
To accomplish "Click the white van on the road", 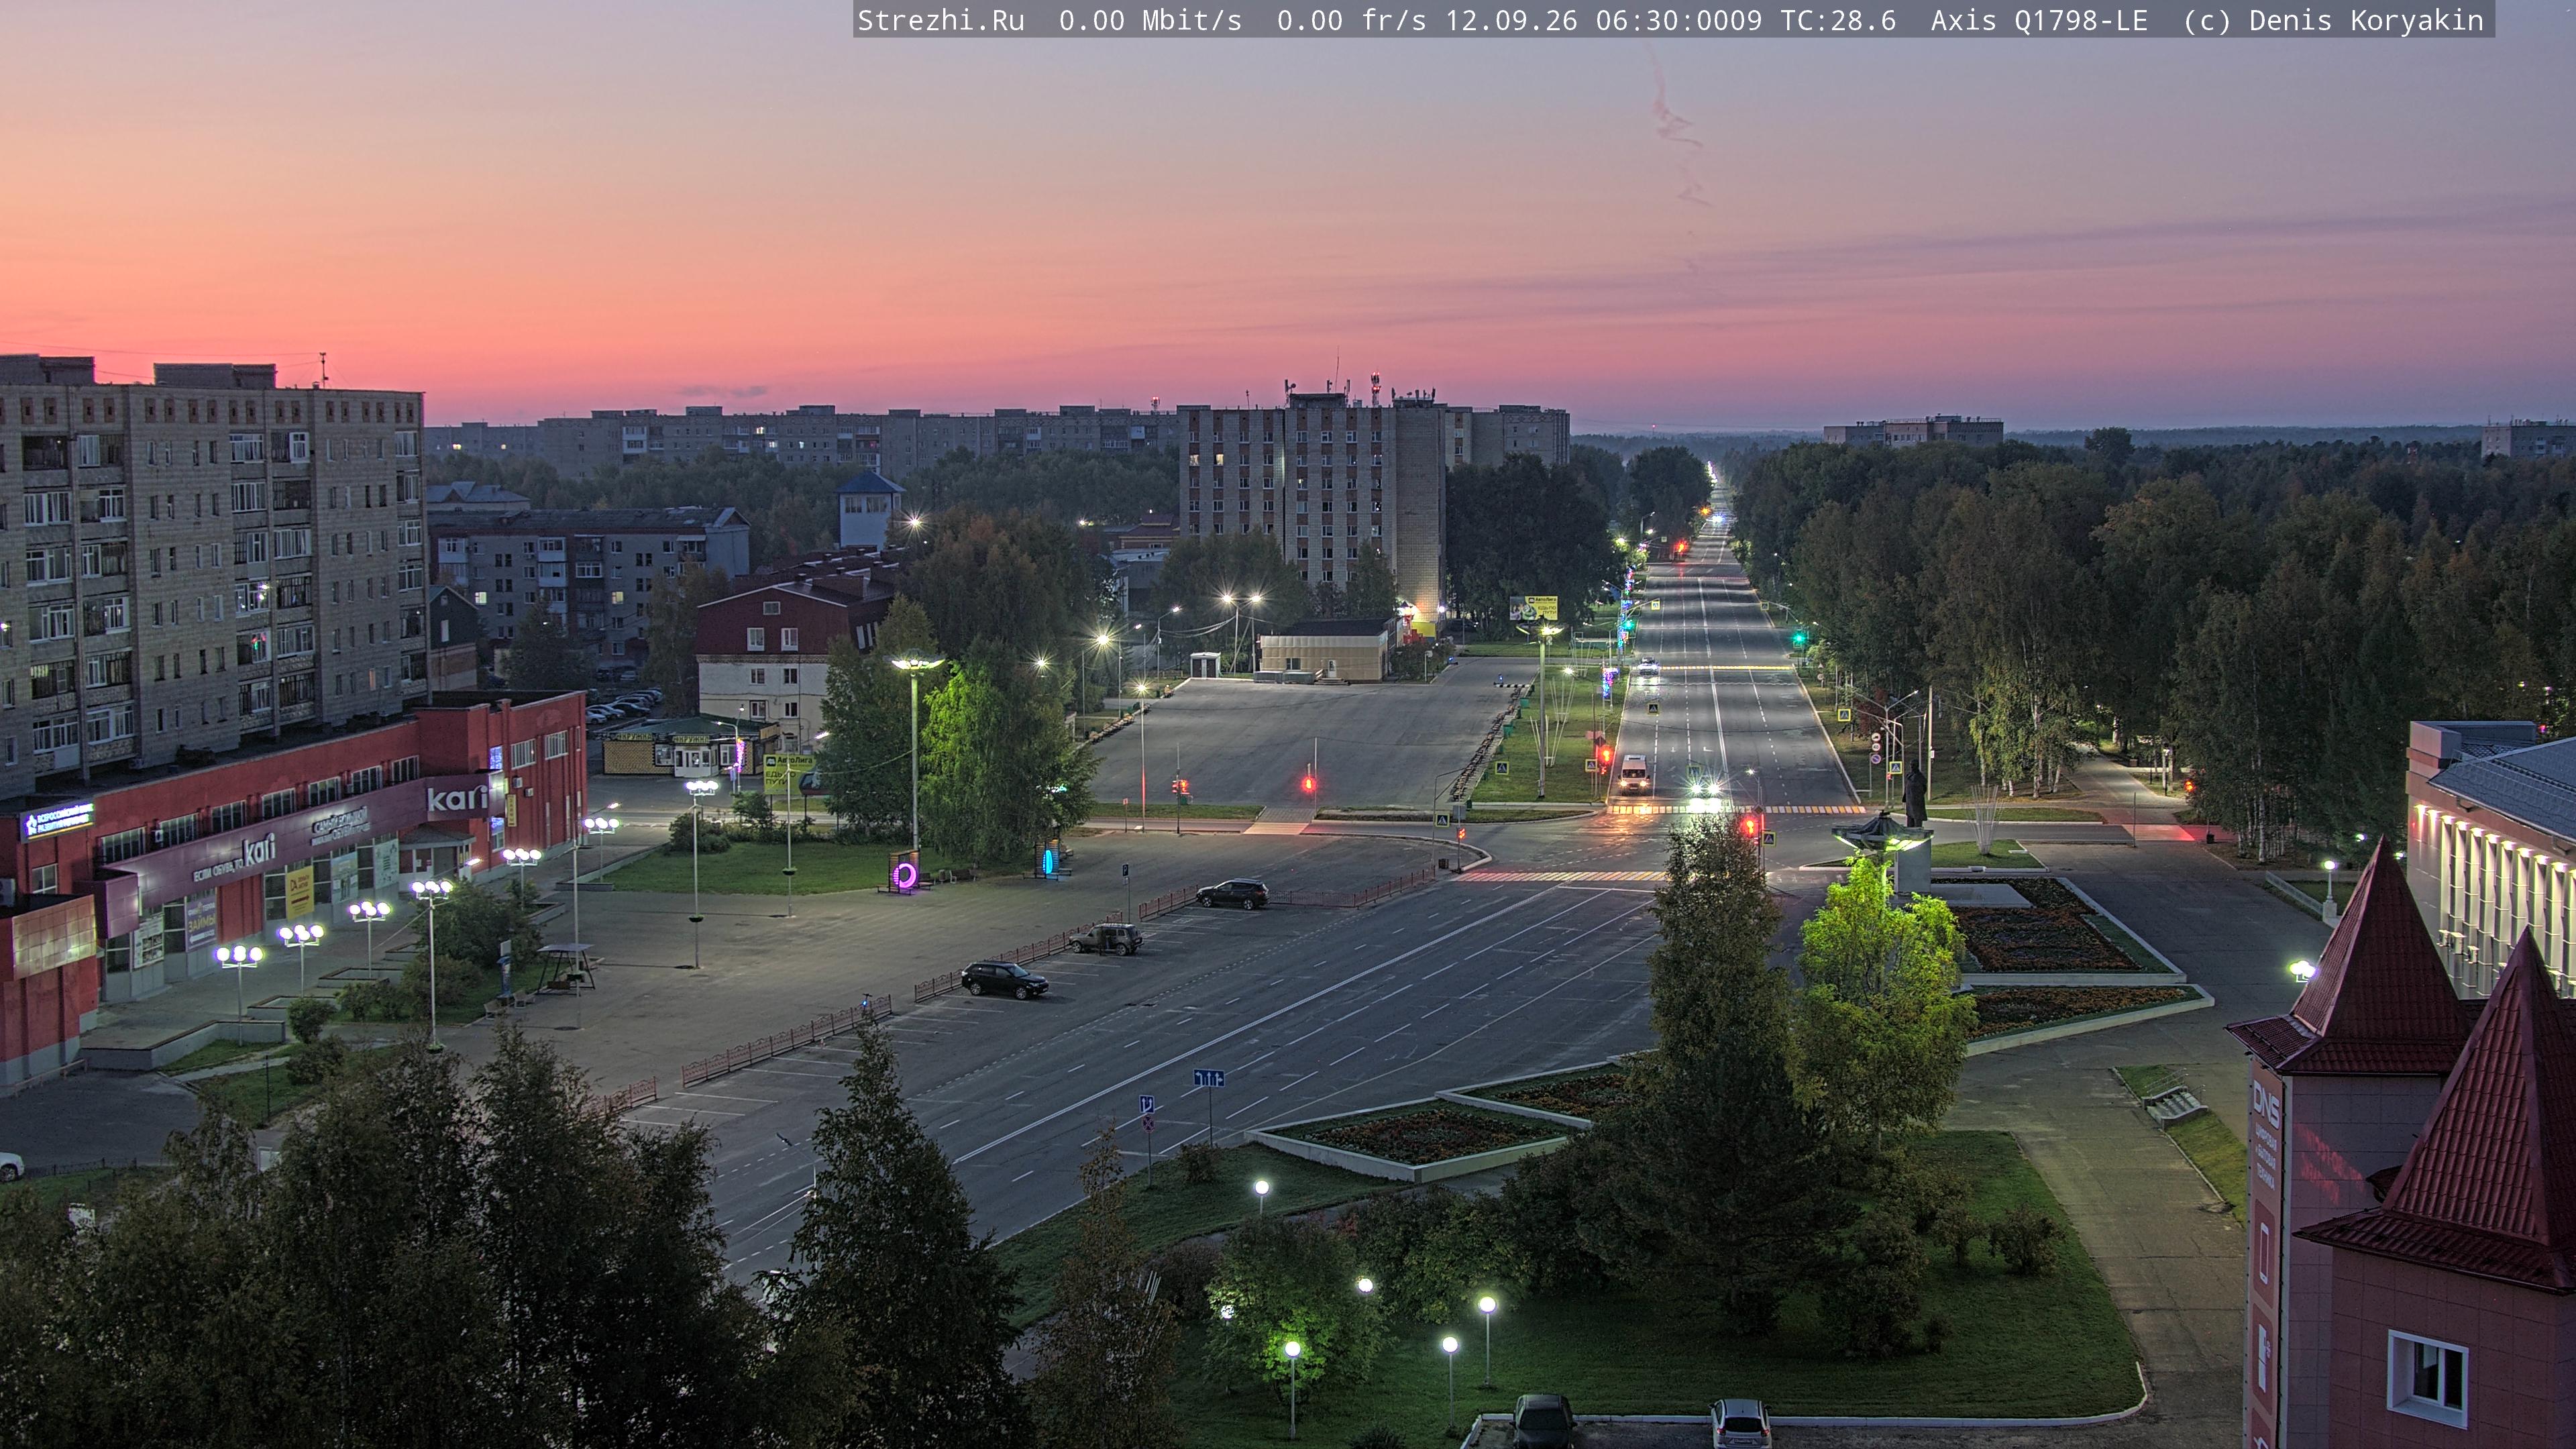I will pos(1633,774).
